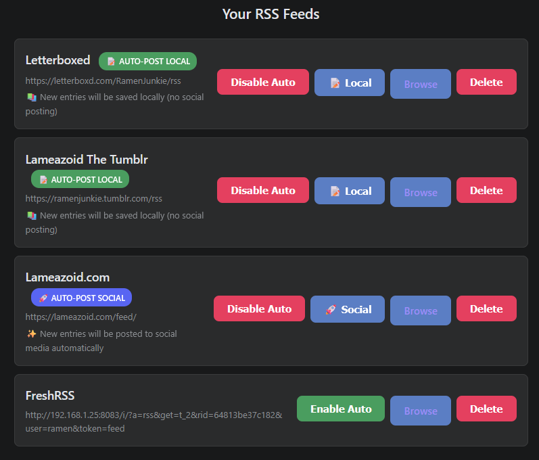The width and height of the screenshot is (539, 460).
Task: Click the letterboxd.com RSS URL
Action: [x=103, y=80]
